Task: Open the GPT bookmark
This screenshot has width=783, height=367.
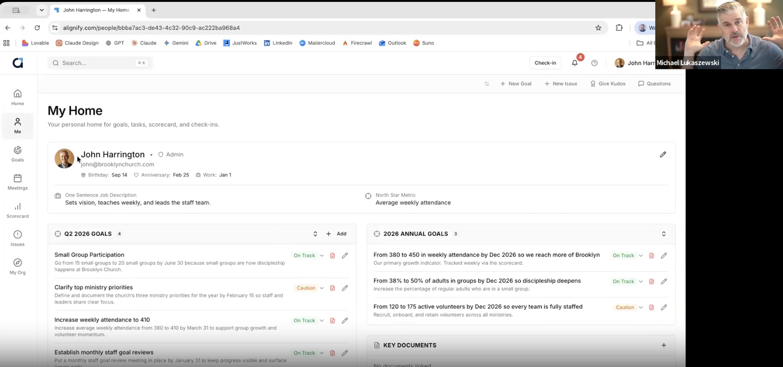Action: click(x=115, y=43)
